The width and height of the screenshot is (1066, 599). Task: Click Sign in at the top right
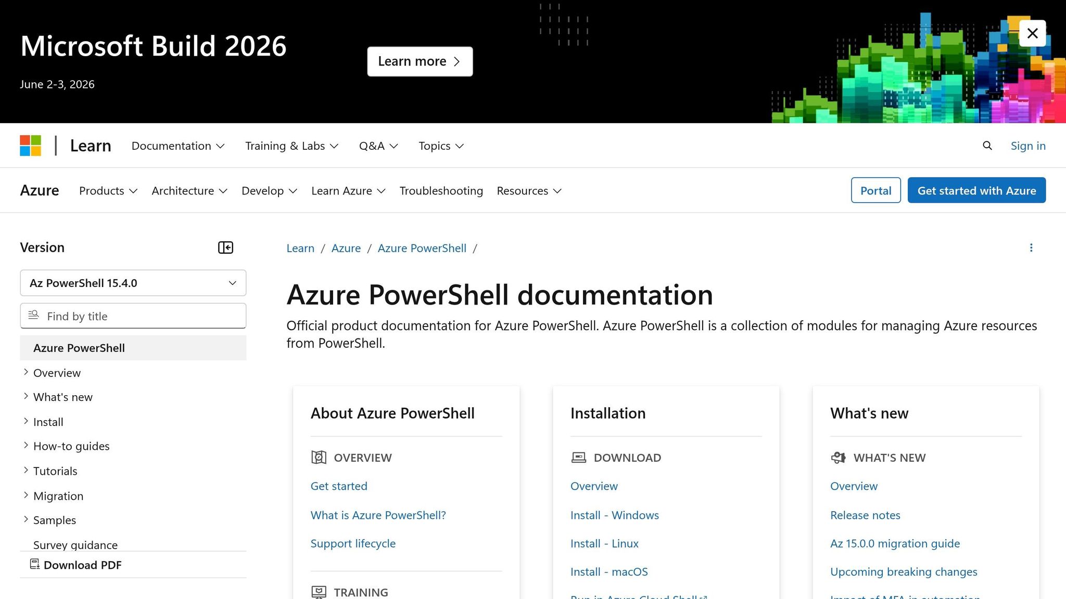1028,146
